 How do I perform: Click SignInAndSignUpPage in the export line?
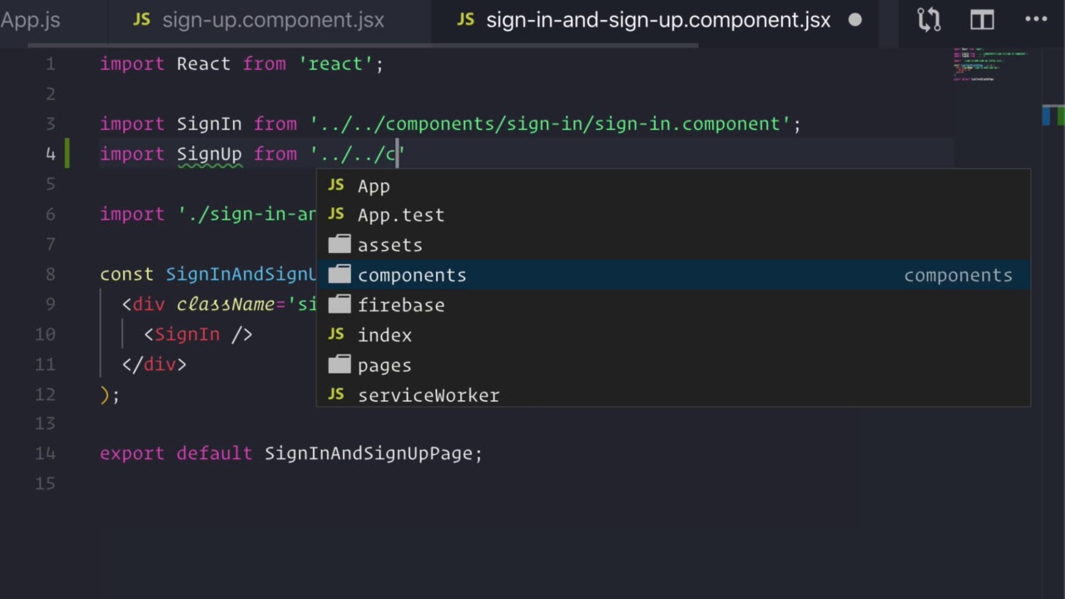point(369,453)
